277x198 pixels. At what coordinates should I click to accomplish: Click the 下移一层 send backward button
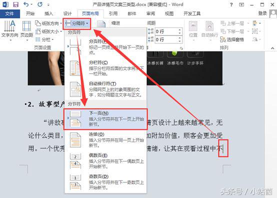(232, 31)
